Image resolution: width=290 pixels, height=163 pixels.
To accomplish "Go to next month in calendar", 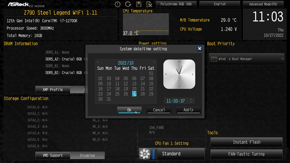I will pos(154,62).
